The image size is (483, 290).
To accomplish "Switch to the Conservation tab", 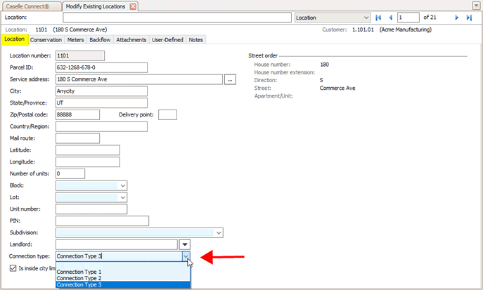I will pyautogui.click(x=46, y=40).
